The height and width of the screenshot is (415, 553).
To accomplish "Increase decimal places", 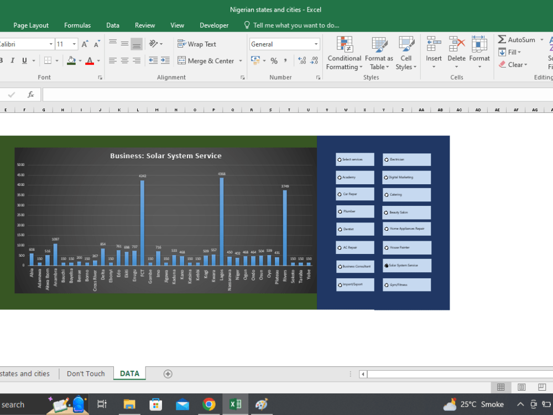I will tap(302, 61).
